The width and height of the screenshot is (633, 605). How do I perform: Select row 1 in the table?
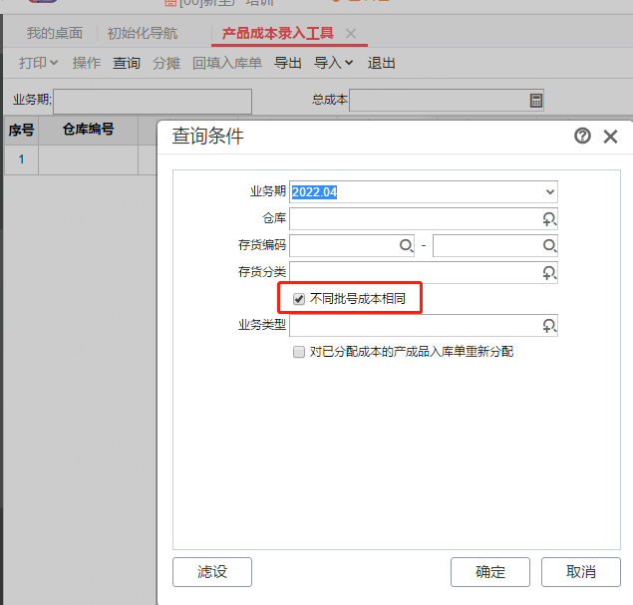(21, 159)
